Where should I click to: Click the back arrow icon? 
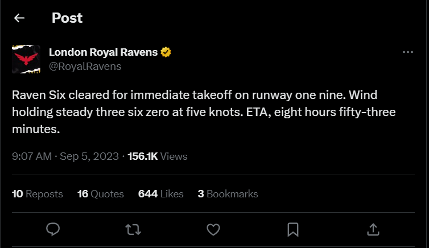pos(19,18)
